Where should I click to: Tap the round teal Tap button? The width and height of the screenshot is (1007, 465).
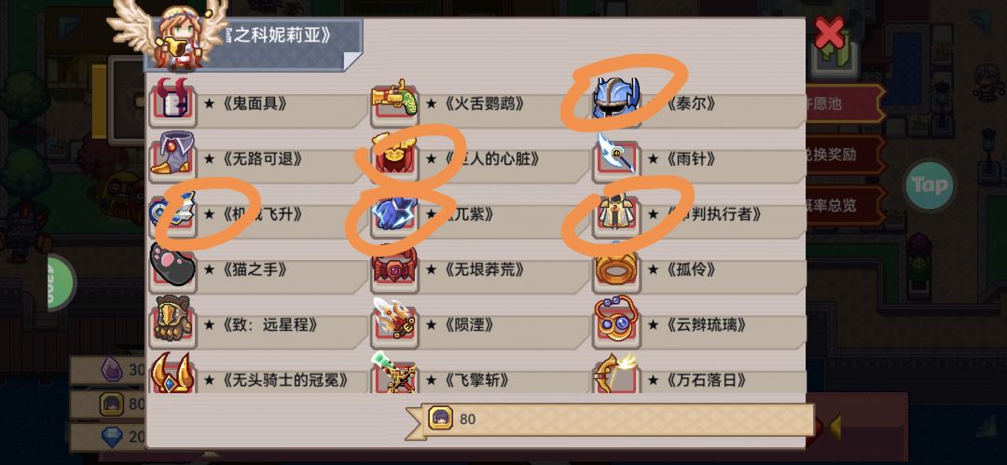930,185
